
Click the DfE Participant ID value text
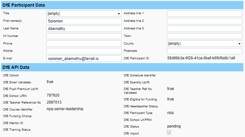point(201,58)
